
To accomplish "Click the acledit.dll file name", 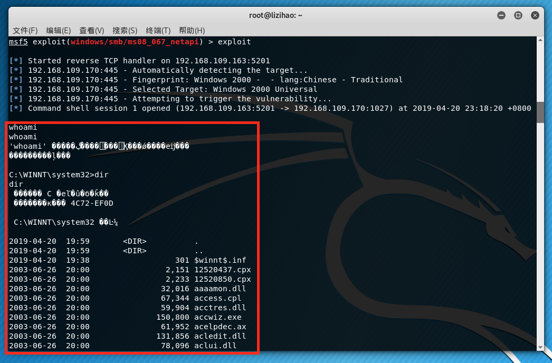I will [221, 337].
